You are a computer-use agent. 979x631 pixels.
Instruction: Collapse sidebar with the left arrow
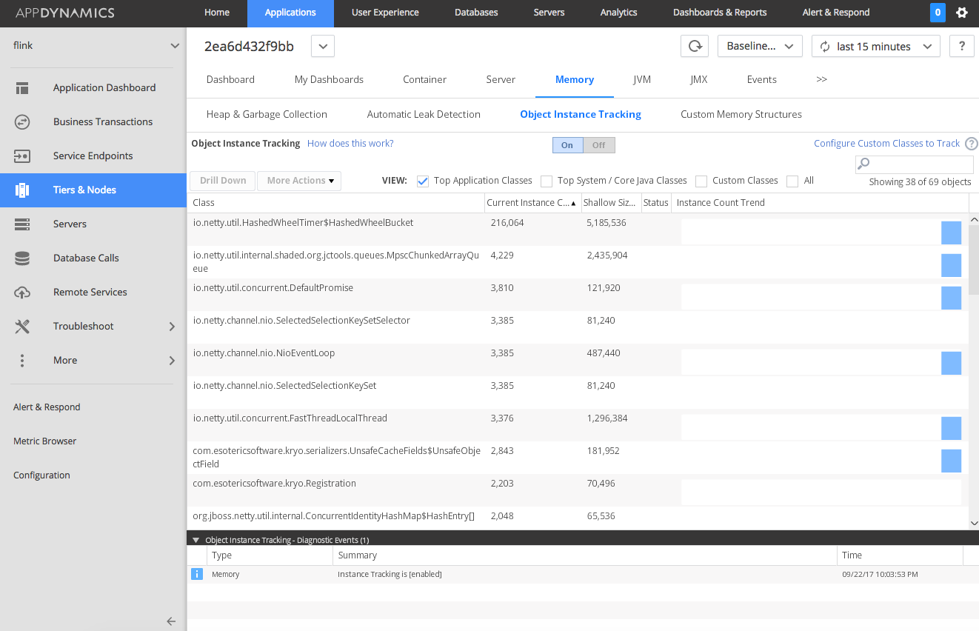click(171, 621)
